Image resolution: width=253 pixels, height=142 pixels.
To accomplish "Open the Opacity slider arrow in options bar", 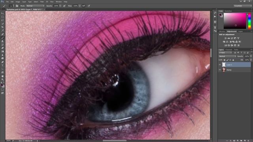I will point(60,6).
